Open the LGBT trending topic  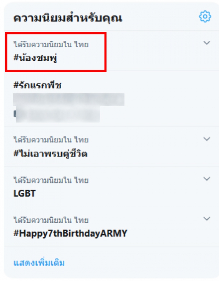25,193
